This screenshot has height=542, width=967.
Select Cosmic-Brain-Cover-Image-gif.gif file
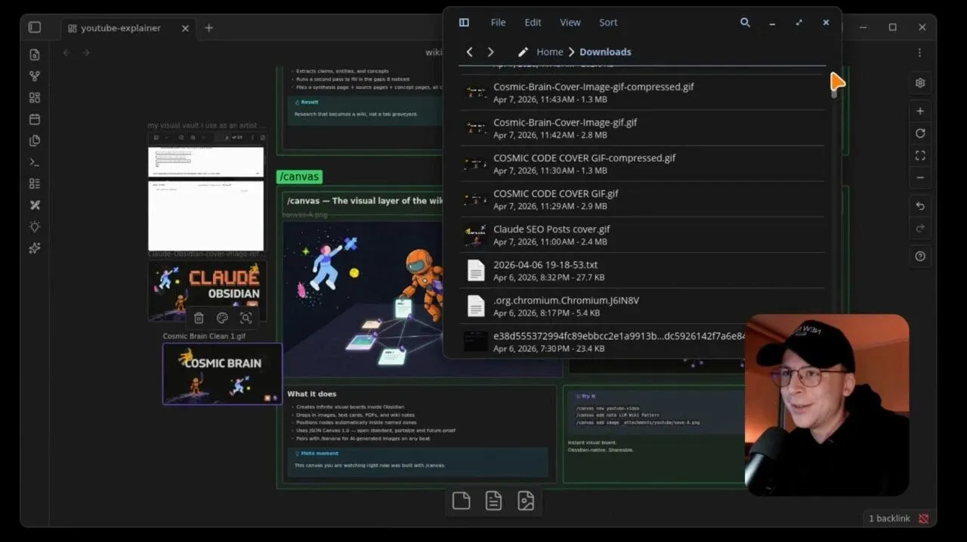point(642,128)
